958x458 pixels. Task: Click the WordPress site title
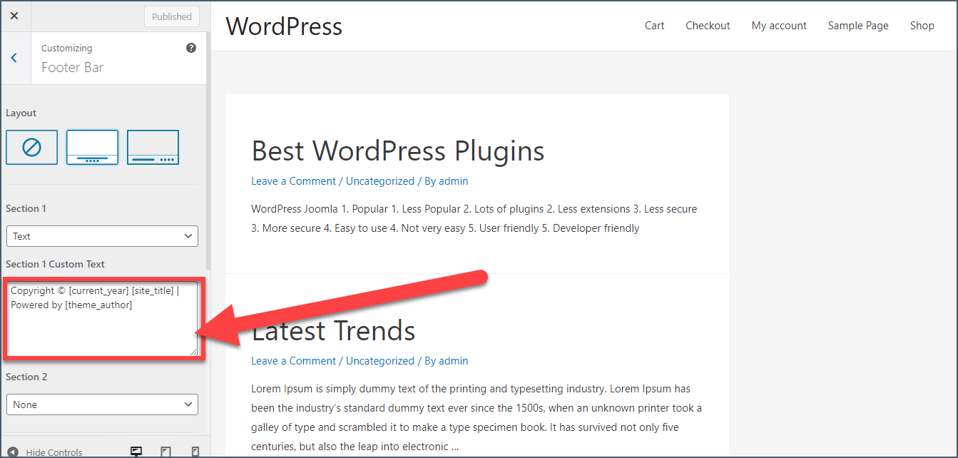pyautogui.click(x=284, y=26)
